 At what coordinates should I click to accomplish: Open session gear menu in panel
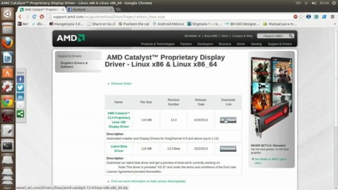click(x=334, y=3)
